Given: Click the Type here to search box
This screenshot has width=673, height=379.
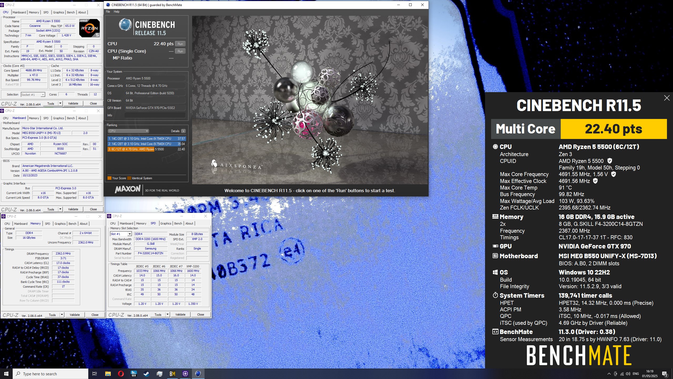Looking at the screenshot, I should tap(50, 374).
